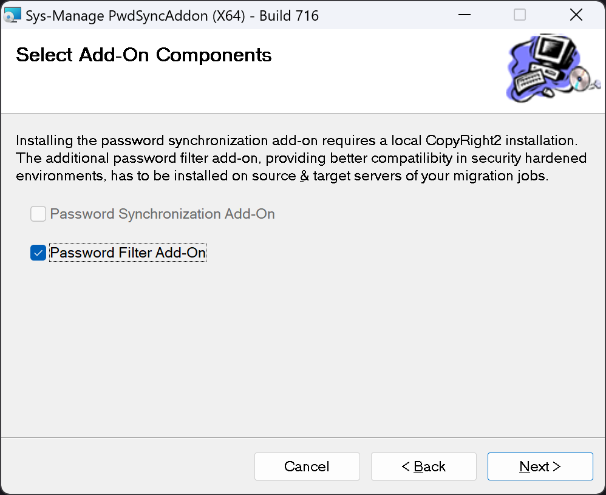Click the disabled maximize window button
This screenshot has height=495, width=606.
click(520, 15)
